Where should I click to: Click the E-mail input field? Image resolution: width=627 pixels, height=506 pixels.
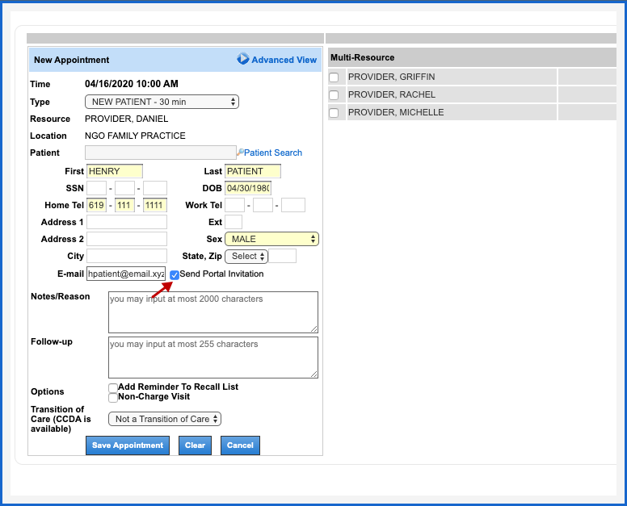click(x=126, y=274)
